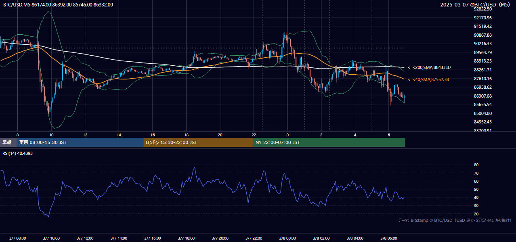This screenshot has height=242, width=516.
Task: Select the 90867.88 price axis label
Action: click(x=482, y=35)
